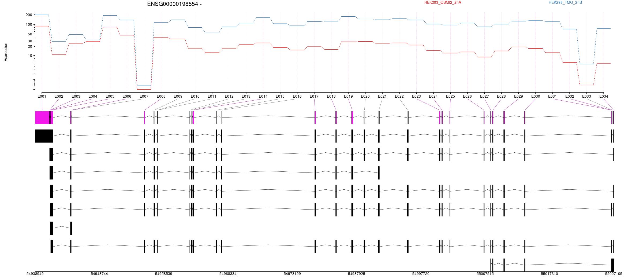The height and width of the screenshot is (279, 643).
Task: Click exon label E015
Action: (280, 96)
